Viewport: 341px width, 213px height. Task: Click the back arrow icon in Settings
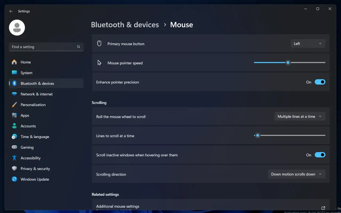pos(11,11)
